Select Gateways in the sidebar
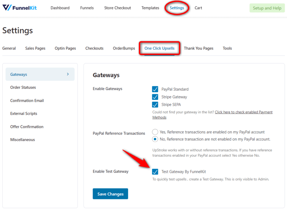Image resolution: width=287 pixels, height=210 pixels. point(40,74)
